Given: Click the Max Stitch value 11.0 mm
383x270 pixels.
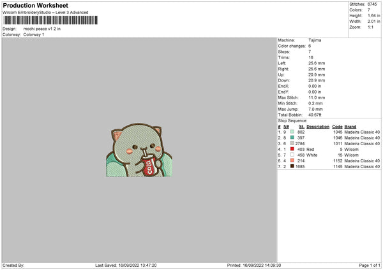Looking at the screenshot, I should pyautogui.click(x=317, y=97).
